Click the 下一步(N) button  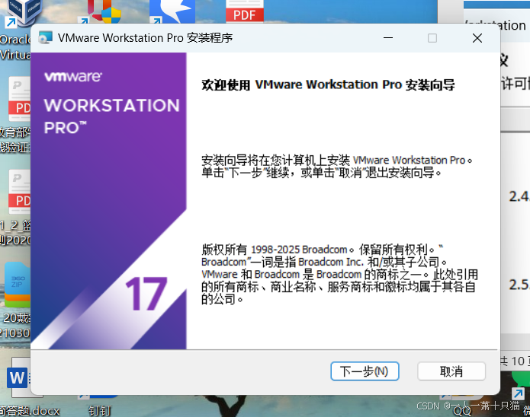365,371
